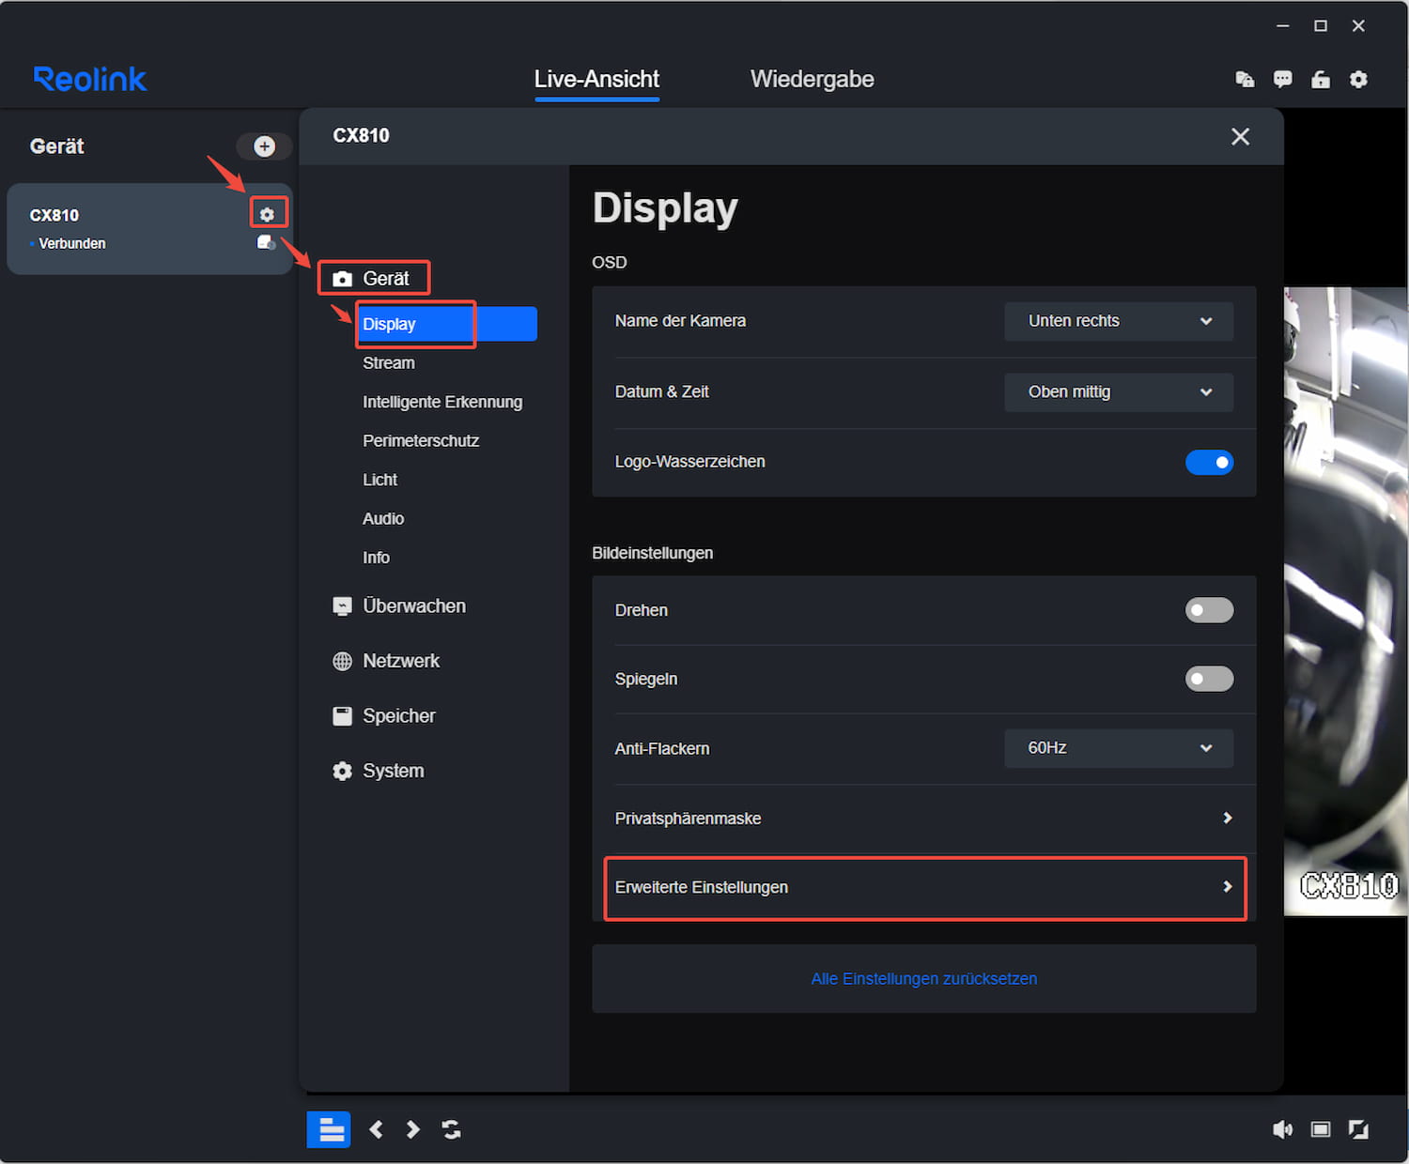Enter fullscreen with expand icon
The width and height of the screenshot is (1409, 1164).
tap(1358, 1129)
